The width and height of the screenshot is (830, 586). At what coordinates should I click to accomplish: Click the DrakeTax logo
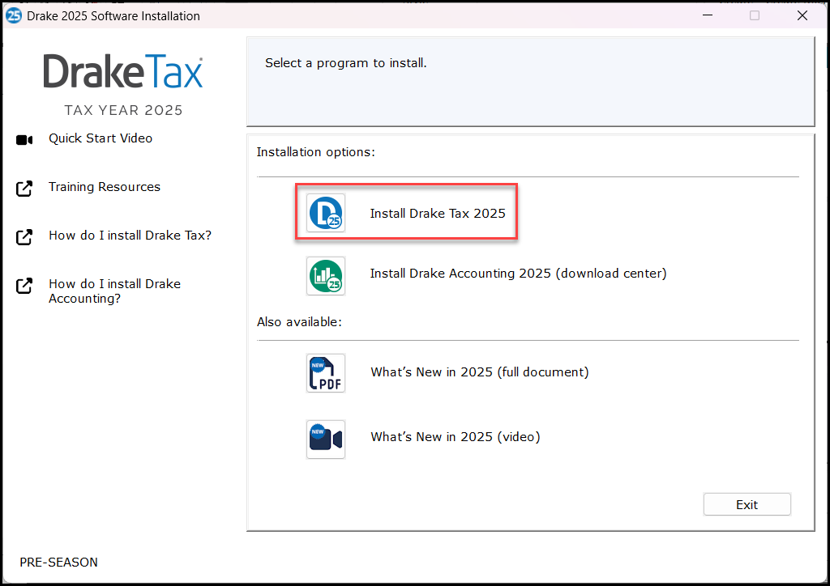tap(122, 71)
